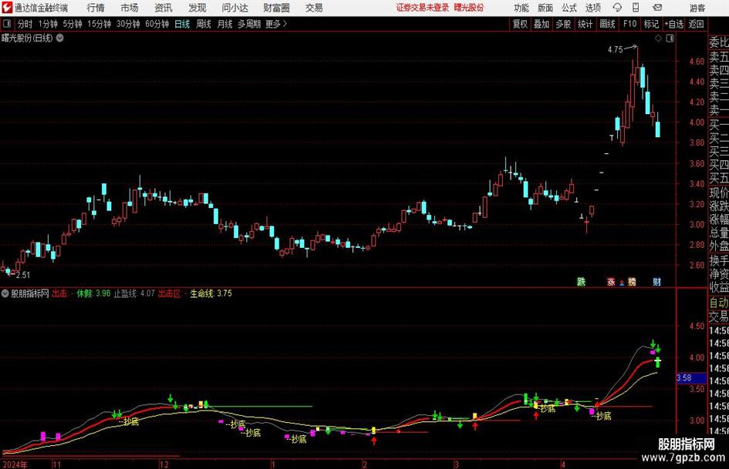Screen dimensions: 729x469
Task: Open the 财富圈 menu
Action: 276,8
